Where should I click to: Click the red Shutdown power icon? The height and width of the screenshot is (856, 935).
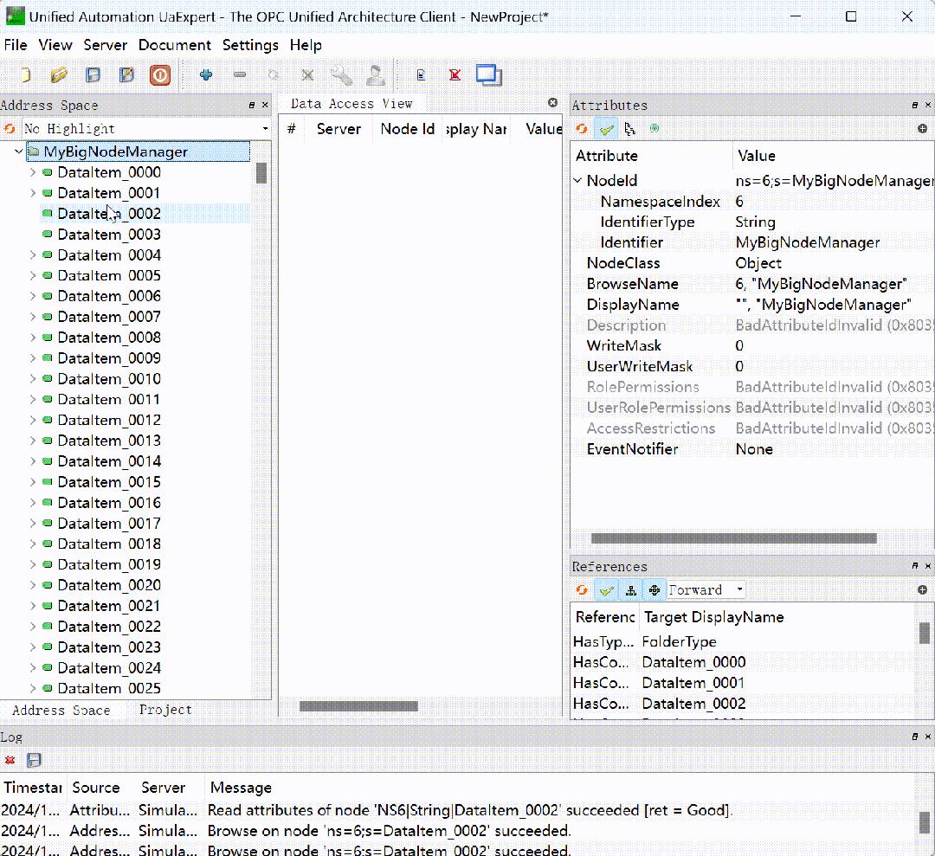tap(160, 75)
